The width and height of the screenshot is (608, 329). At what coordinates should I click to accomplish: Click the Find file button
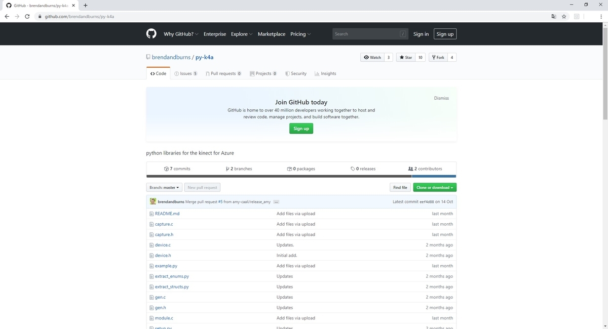tap(400, 187)
